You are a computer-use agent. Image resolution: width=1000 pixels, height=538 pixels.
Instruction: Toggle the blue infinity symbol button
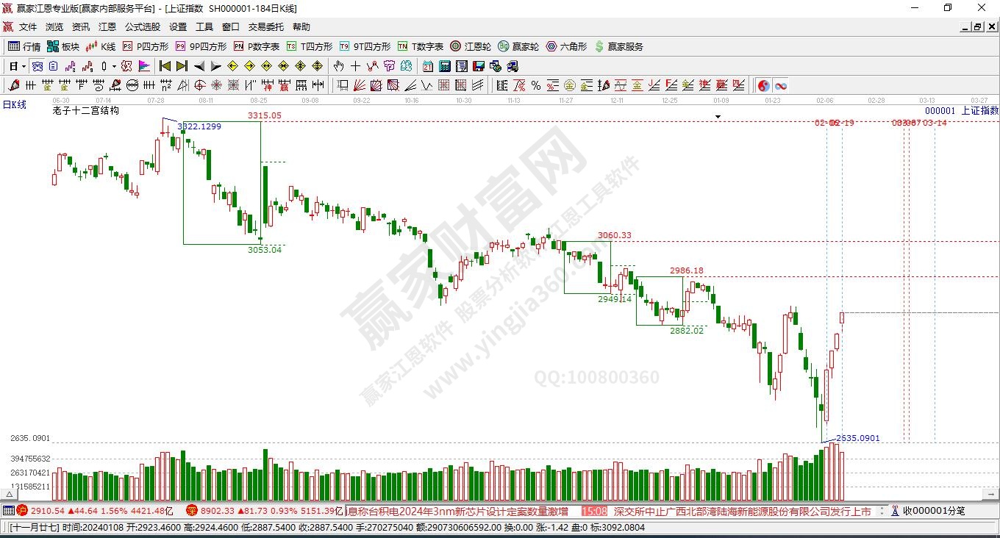(x=781, y=85)
